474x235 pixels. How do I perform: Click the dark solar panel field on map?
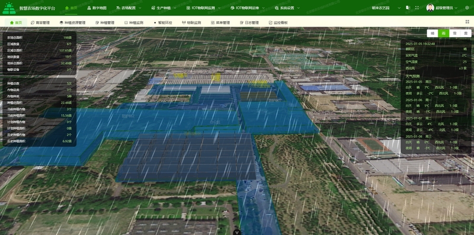[x=186, y=157]
